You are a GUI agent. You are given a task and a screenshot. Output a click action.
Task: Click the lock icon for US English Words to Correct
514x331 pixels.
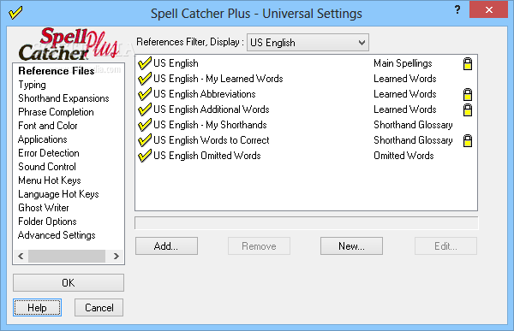coord(468,140)
